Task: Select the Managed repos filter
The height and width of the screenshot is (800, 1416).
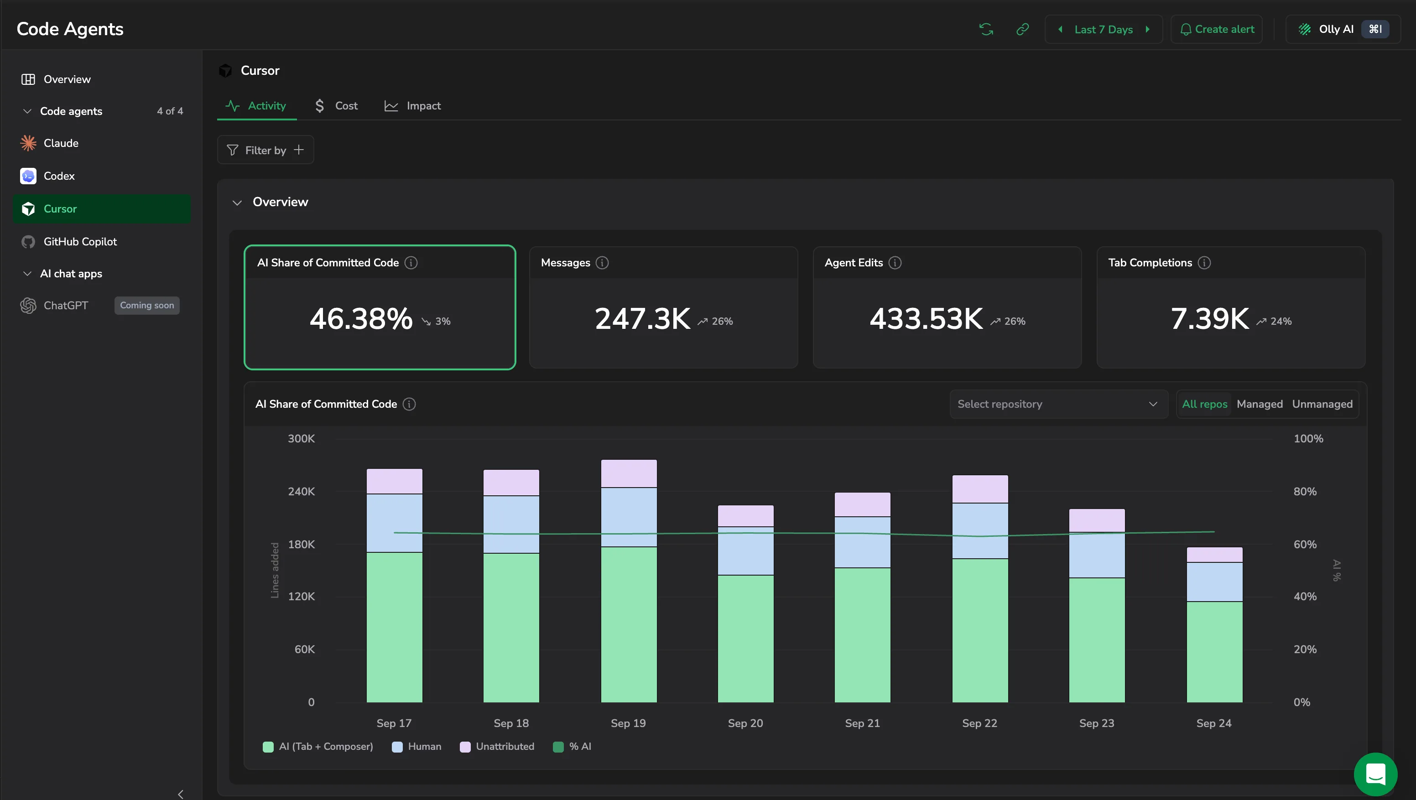Action: coord(1260,404)
